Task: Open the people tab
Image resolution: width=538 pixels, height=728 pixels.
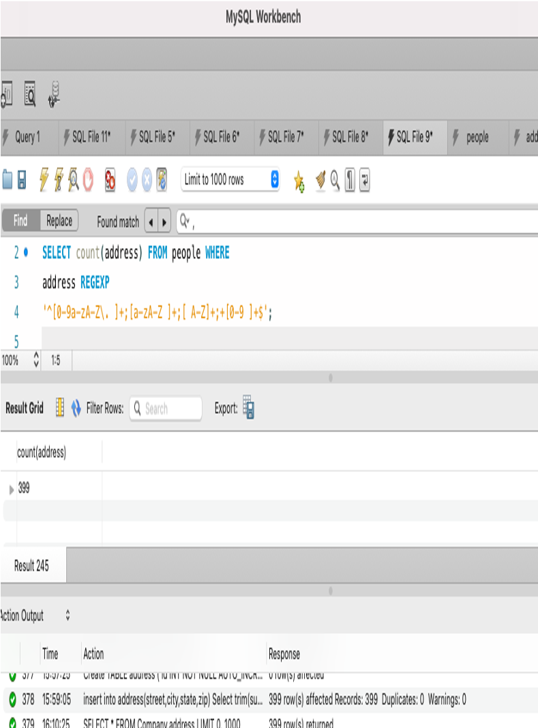Action: (477, 137)
